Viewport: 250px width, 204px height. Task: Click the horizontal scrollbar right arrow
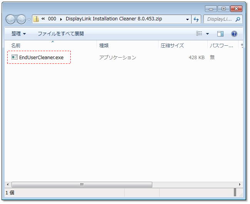click(x=240, y=185)
